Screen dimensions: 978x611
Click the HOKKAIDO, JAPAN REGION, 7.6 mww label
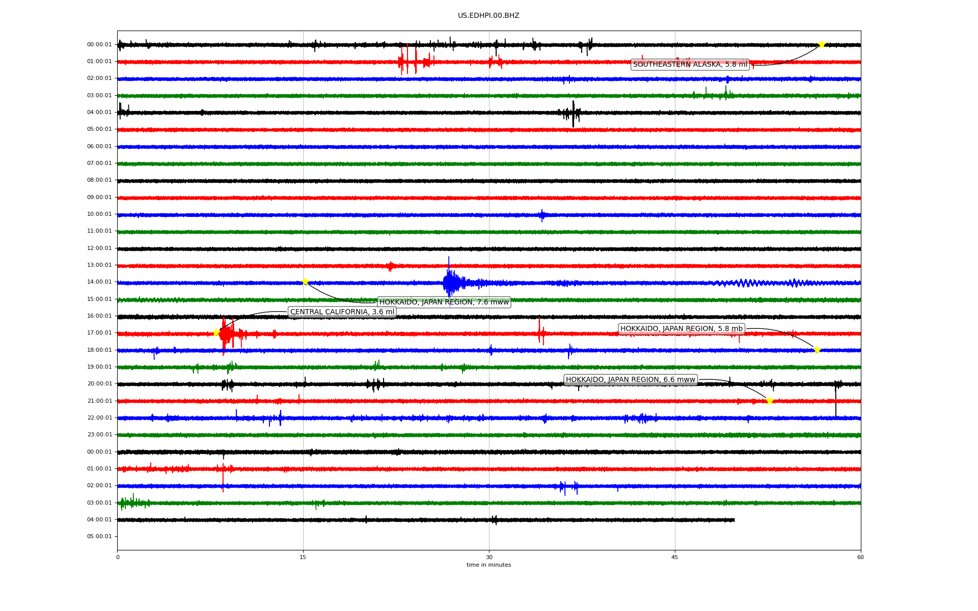(444, 302)
